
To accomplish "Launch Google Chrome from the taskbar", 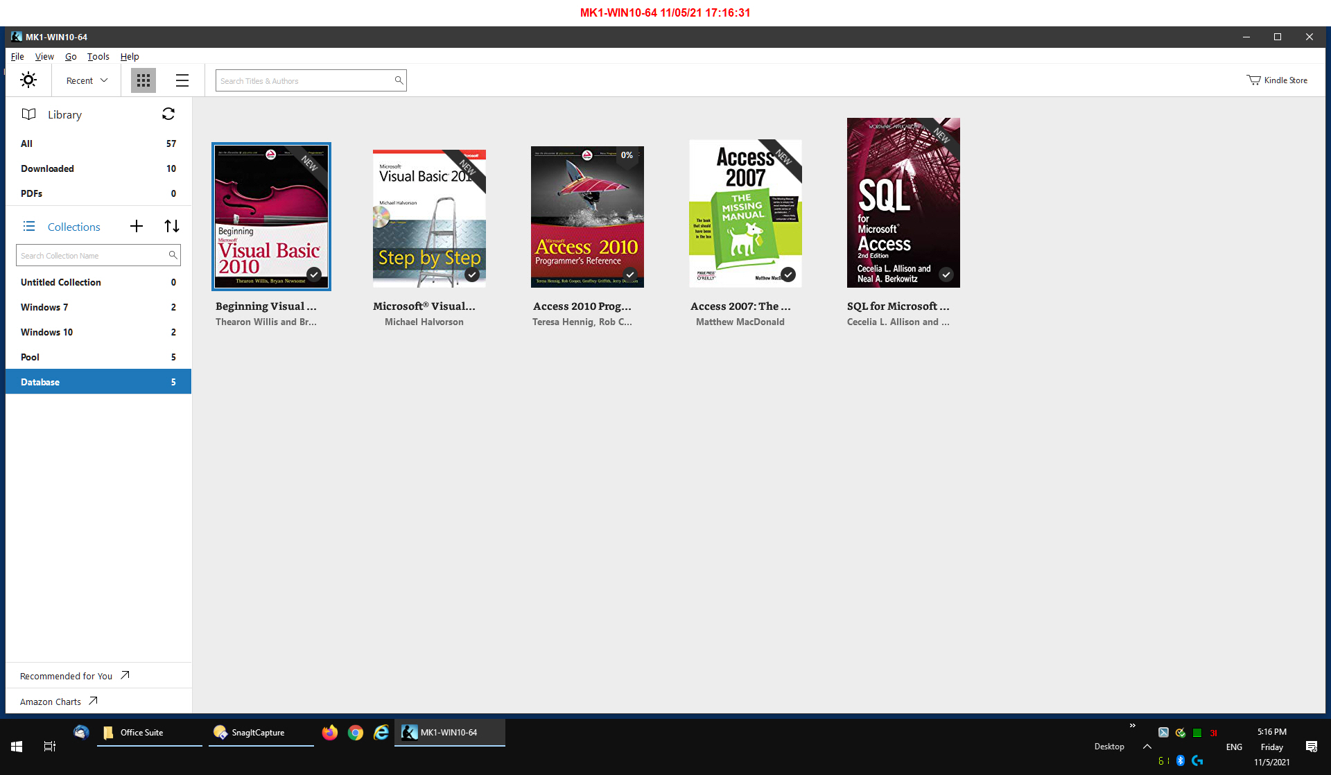I will point(356,733).
